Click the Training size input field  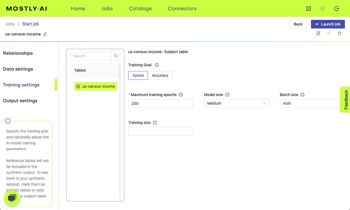pos(160,131)
